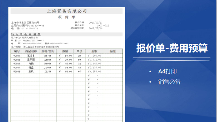Select cell ¥2896 in the 编号 column
This screenshot has height=122, width=217.
pos(17,64)
